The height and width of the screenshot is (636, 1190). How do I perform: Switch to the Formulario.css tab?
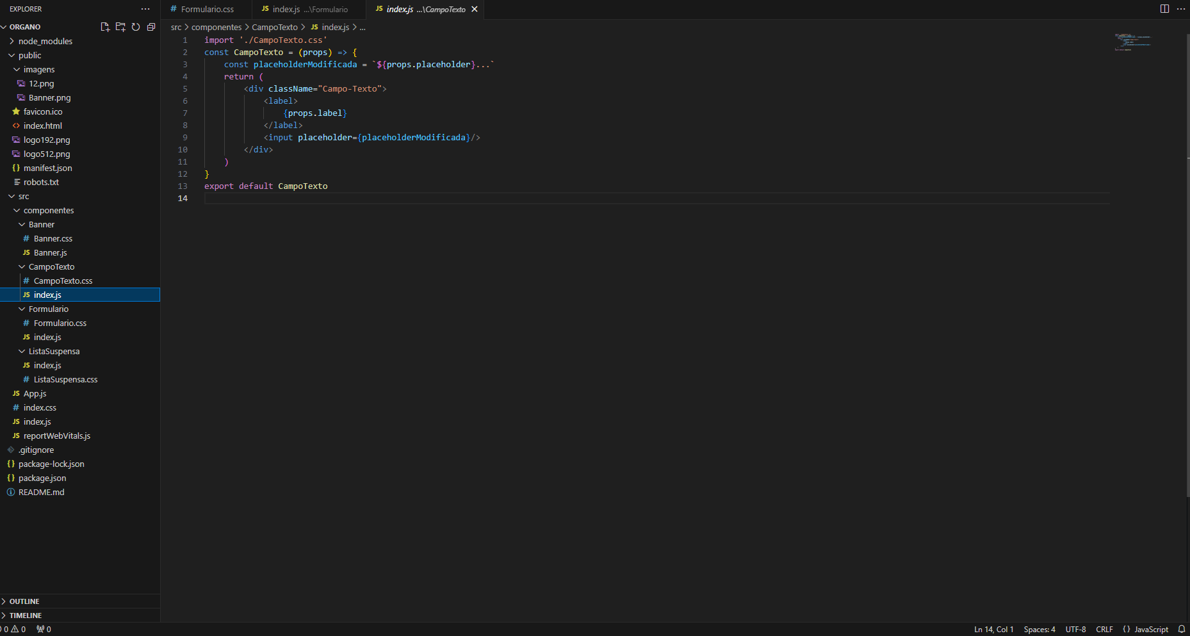(206, 9)
